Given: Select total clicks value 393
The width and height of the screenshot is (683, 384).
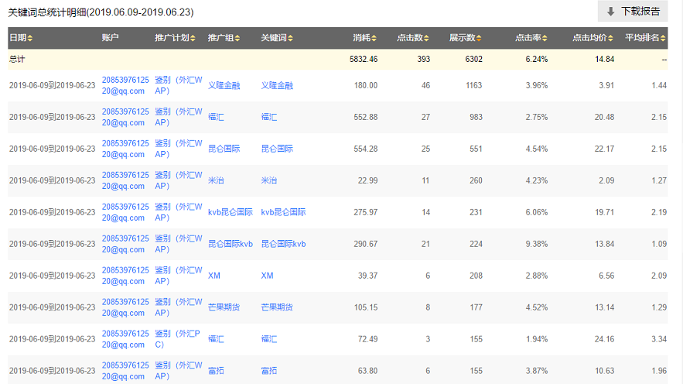Looking at the screenshot, I should click(x=424, y=60).
